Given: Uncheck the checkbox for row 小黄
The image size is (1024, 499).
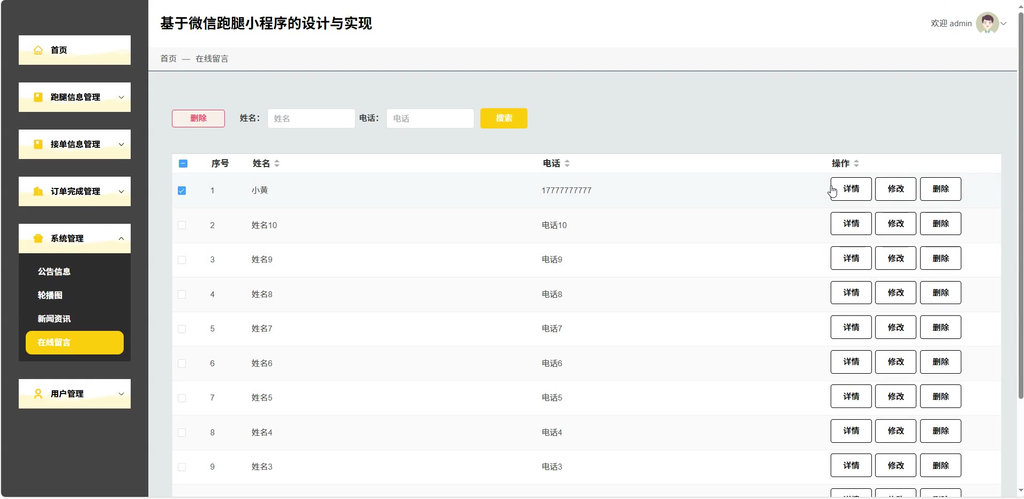Looking at the screenshot, I should coord(182,191).
